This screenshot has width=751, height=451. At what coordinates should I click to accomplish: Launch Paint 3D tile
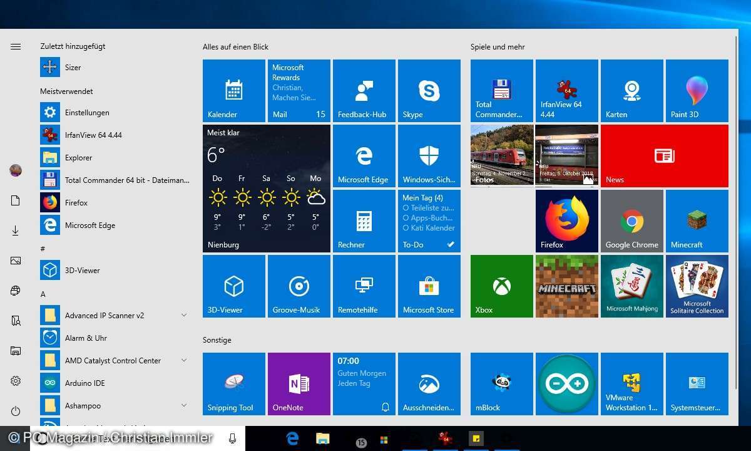[x=697, y=91]
